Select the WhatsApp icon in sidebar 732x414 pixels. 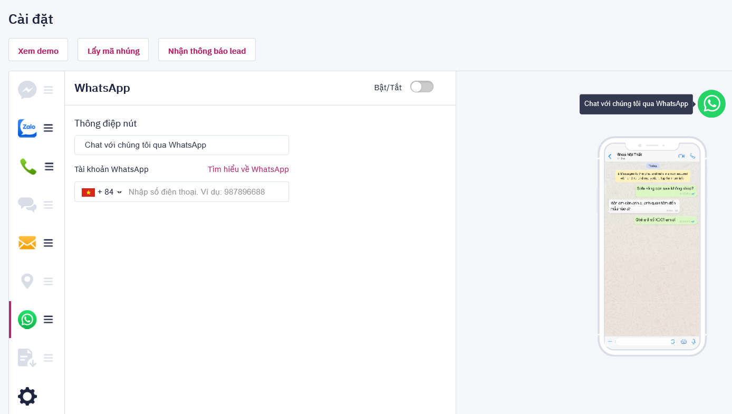coord(27,320)
